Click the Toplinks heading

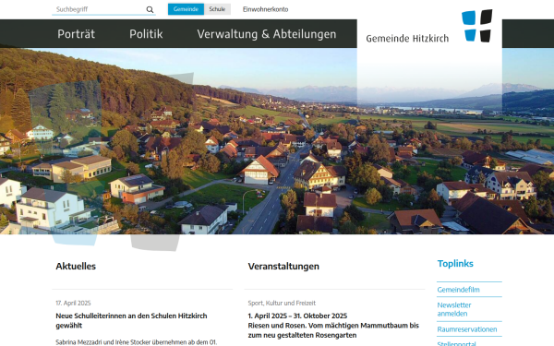coord(455,264)
